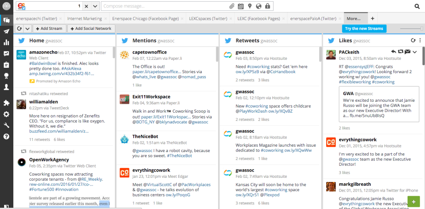The width and height of the screenshot is (425, 209).
Task: Click the Home stream scrollbar
Action: click(114, 53)
